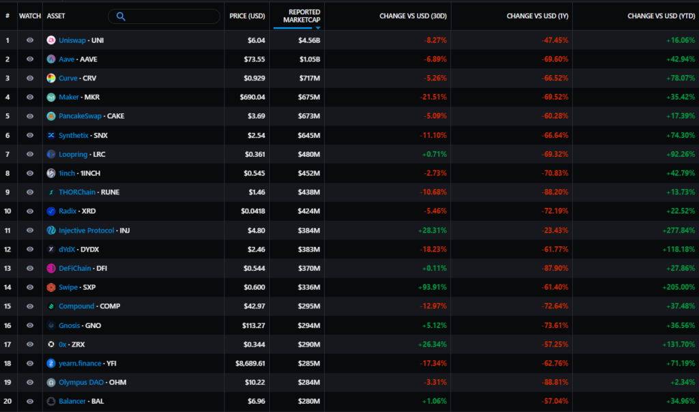Viewport: 699px width, 412px height.
Task: Click the yearn.finance logo icon
Action: point(51,364)
